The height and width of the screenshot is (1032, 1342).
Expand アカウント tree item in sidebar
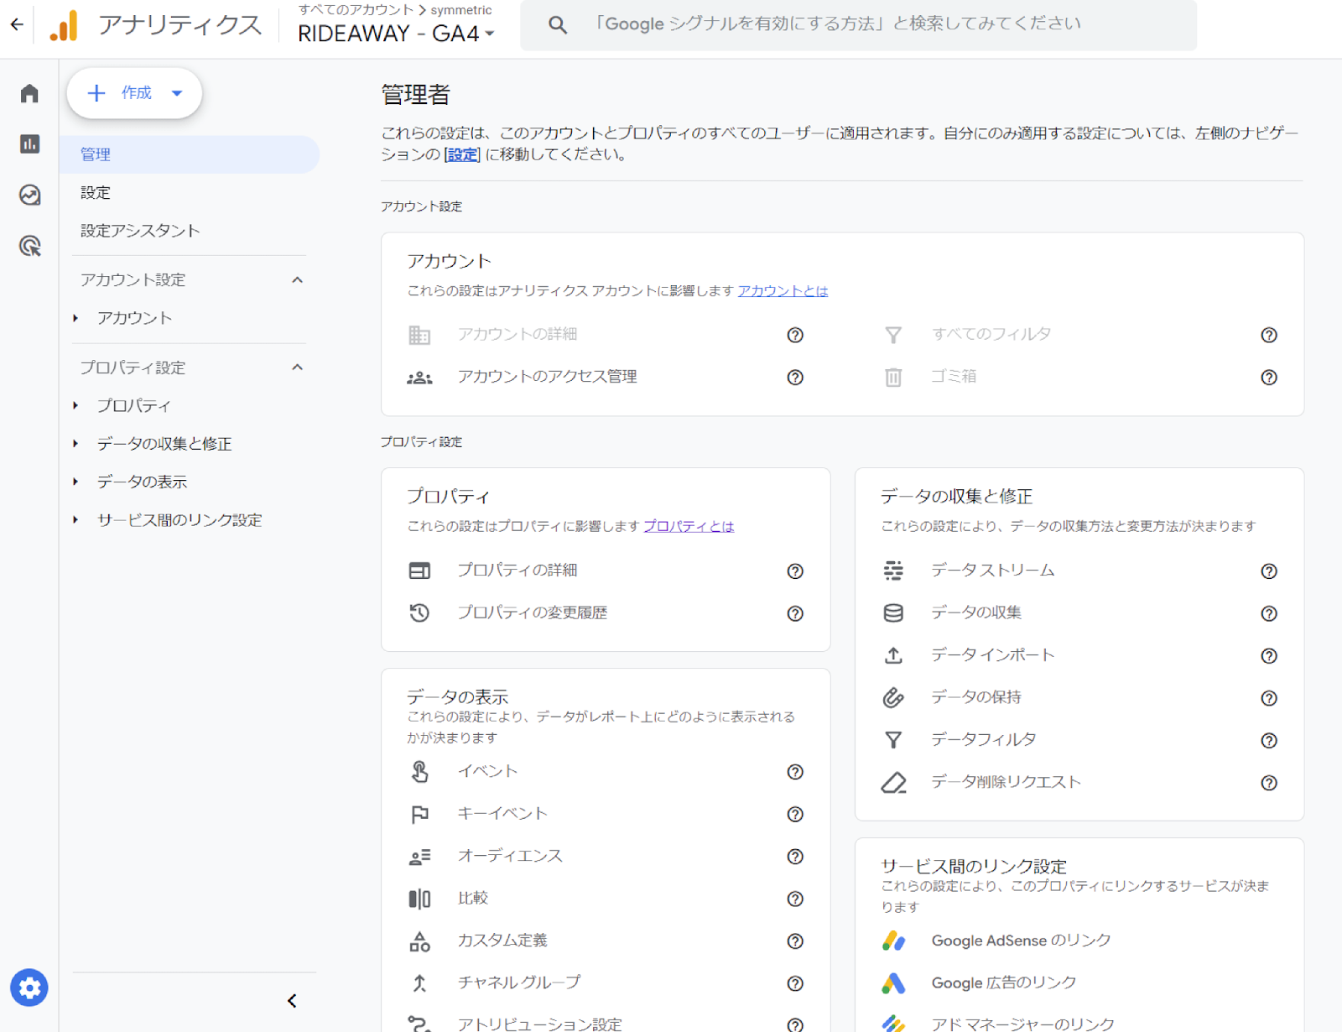(x=75, y=318)
